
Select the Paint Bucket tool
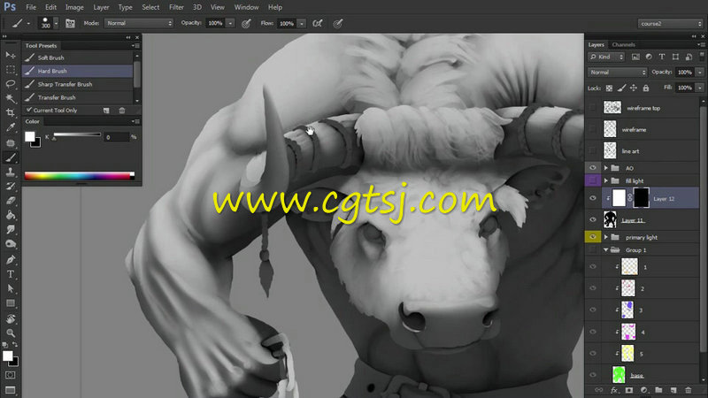click(11, 215)
